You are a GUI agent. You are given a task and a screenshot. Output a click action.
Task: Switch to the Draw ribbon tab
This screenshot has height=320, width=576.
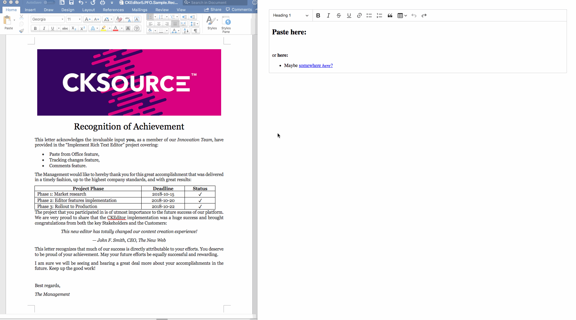[x=48, y=10]
